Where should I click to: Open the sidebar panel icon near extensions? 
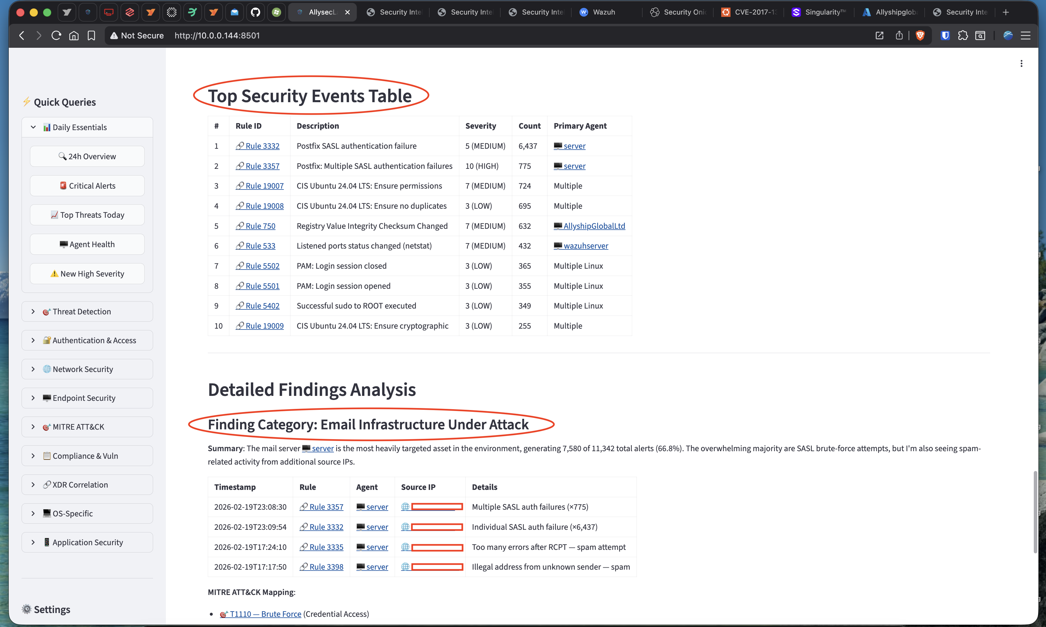981,36
